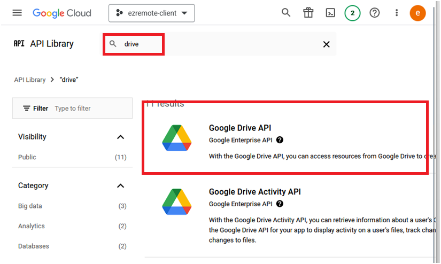Click the "drive" breadcrumb text

pyautogui.click(x=69, y=80)
